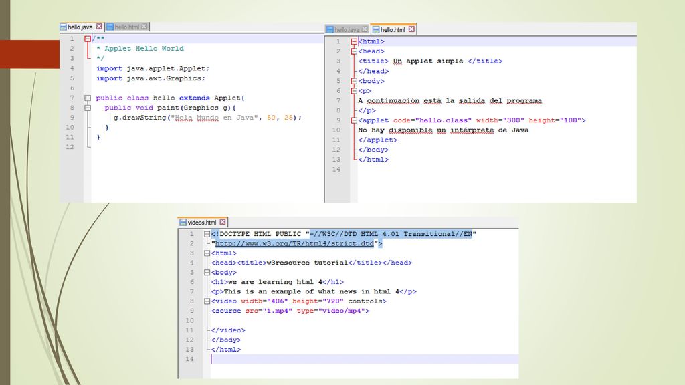Click the disk icon on active hello.java tab

click(64, 27)
